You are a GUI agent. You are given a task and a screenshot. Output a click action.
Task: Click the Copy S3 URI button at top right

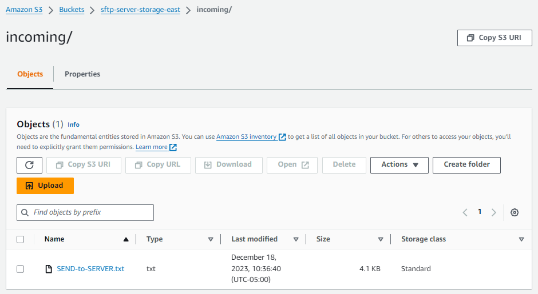click(495, 38)
